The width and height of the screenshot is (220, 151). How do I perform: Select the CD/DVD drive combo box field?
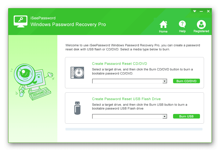click(129, 81)
